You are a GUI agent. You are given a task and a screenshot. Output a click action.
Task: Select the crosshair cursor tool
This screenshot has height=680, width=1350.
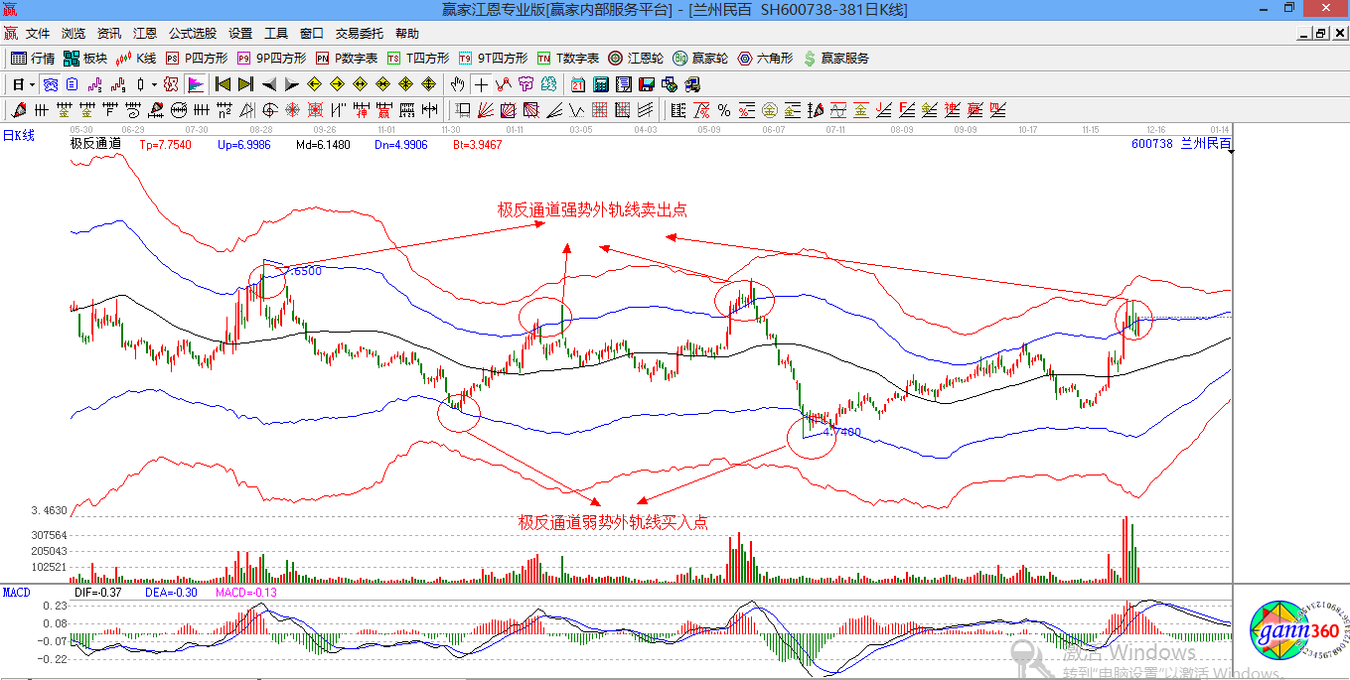click(481, 84)
